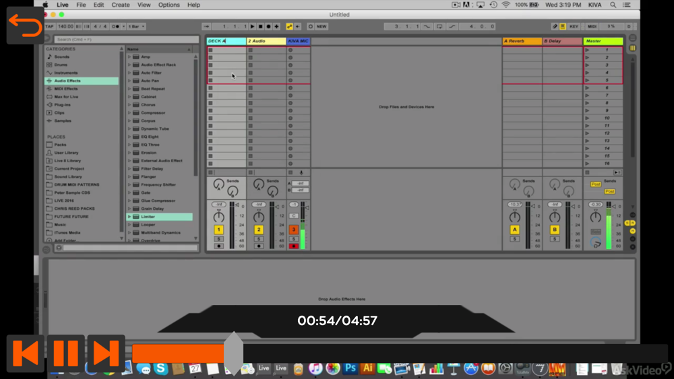674x379 pixels.
Task: Click the Arrangement Record button
Action: [x=269, y=26]
